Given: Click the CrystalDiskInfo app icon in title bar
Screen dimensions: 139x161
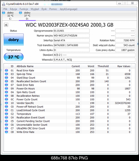Looking at the screenshot, I should [x=3, y=4].
